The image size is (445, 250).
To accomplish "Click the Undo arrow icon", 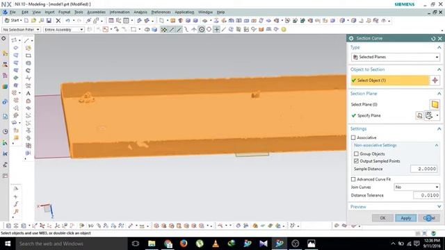I will coord(67,20).
